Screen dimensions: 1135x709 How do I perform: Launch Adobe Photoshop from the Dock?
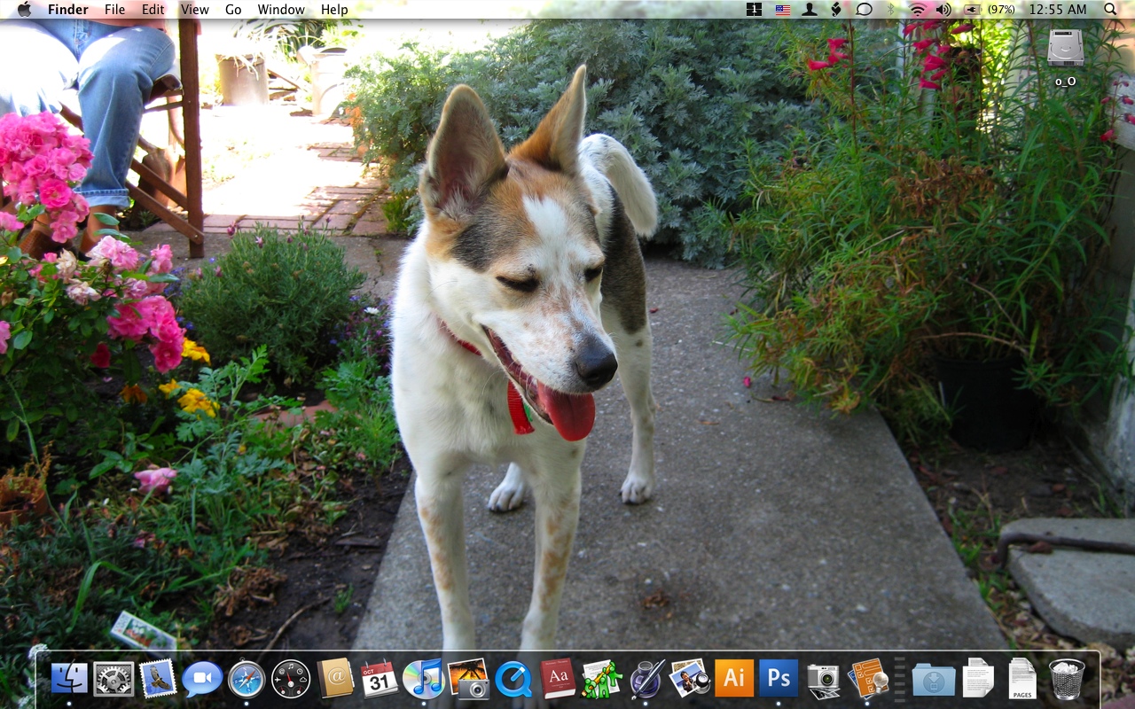tap(779, 679)
